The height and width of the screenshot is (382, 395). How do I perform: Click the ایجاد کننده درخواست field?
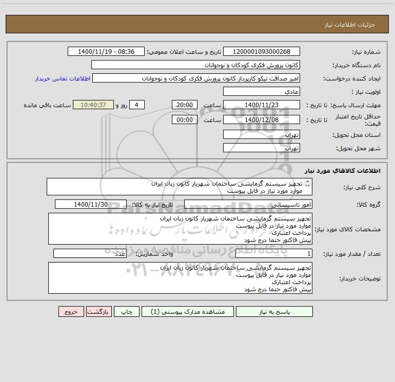pos(196,78)
